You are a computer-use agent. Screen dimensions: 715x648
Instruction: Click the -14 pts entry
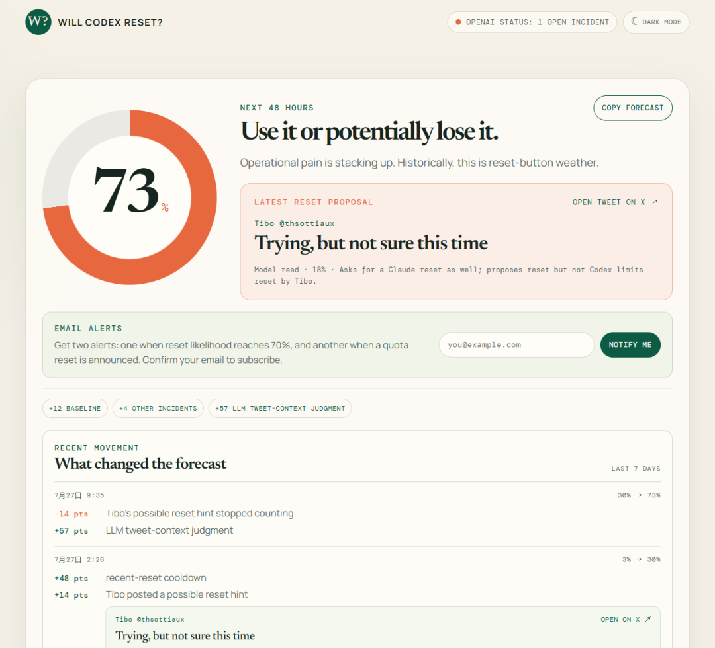71,514
